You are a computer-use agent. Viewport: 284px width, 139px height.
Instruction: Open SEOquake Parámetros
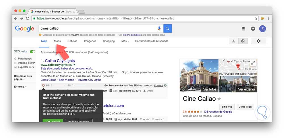tap(23, 58)
